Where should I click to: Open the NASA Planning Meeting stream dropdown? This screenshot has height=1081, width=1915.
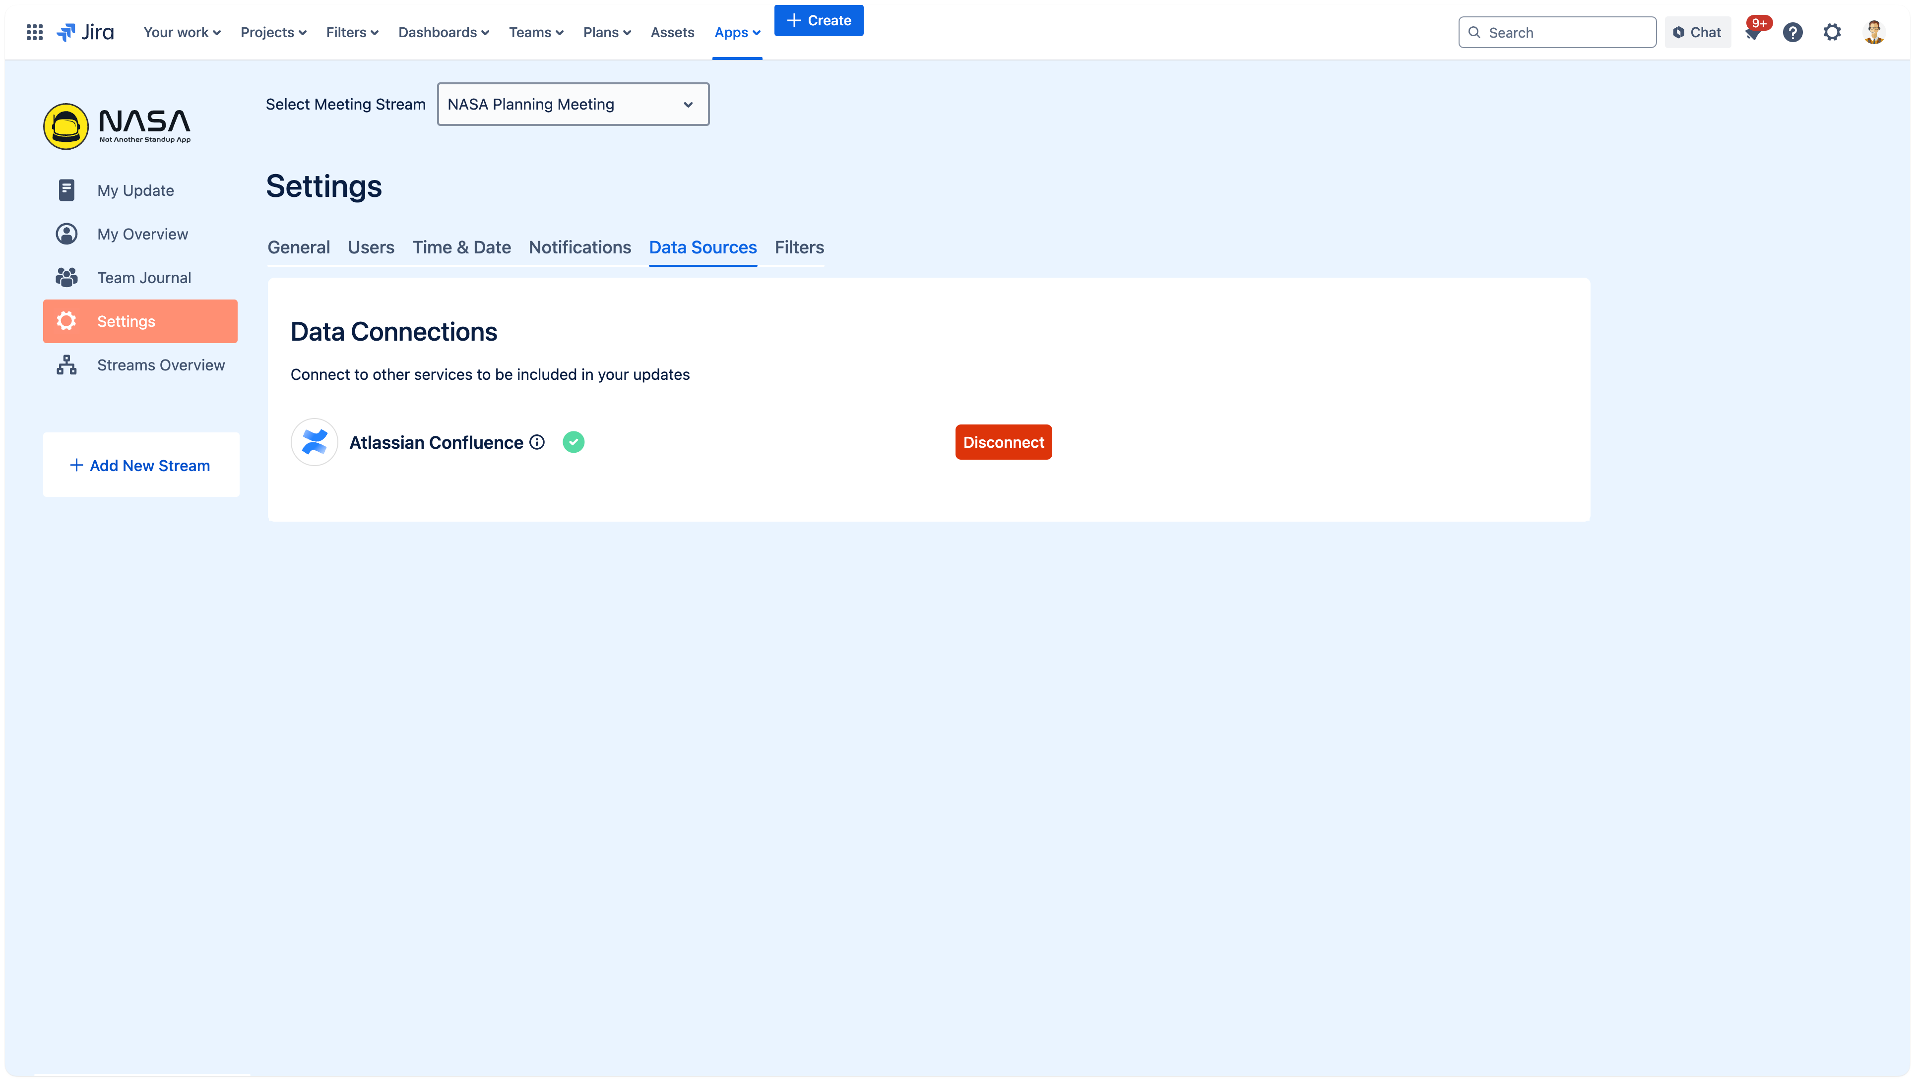573,104
